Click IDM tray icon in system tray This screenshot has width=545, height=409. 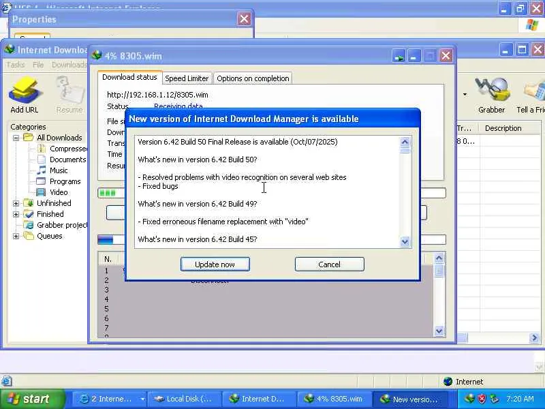[x=469, y=399]
